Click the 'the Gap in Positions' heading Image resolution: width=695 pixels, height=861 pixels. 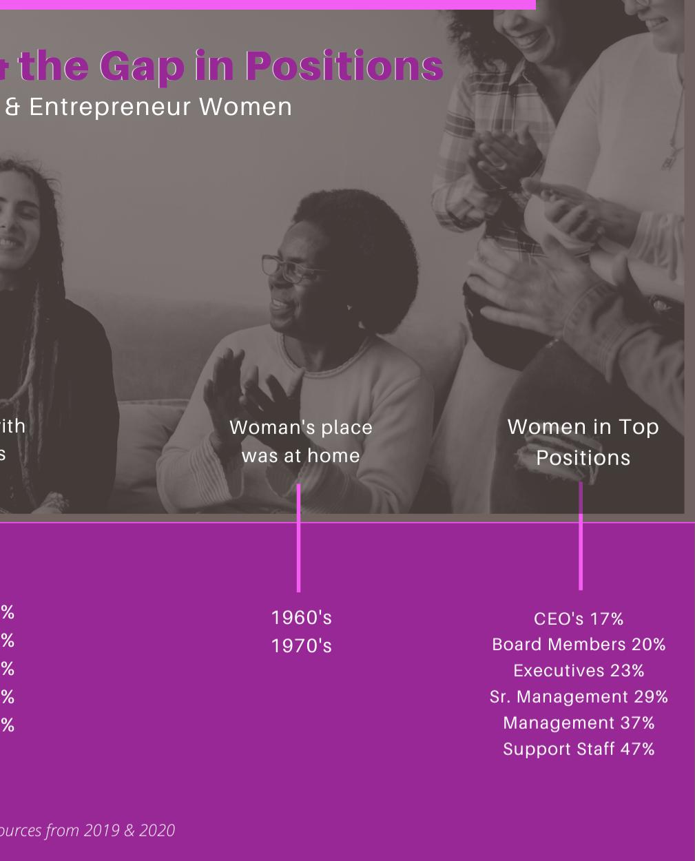[x=220, y=65]
